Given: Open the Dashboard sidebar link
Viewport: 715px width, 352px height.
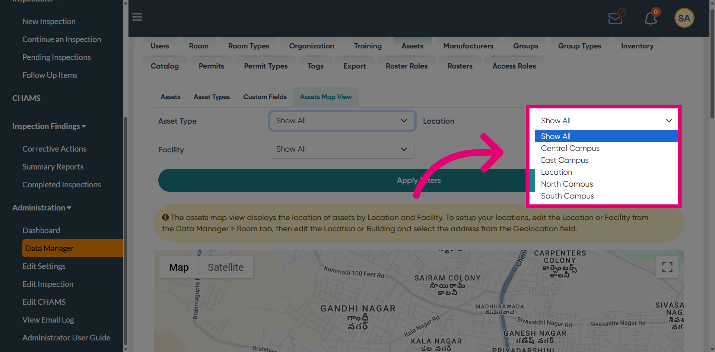Looking at the screenshot, I should click(x=41, y=231).
